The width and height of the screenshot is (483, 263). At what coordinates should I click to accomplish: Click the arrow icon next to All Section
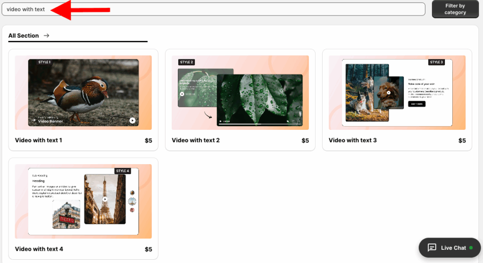[x=47, y=36]
